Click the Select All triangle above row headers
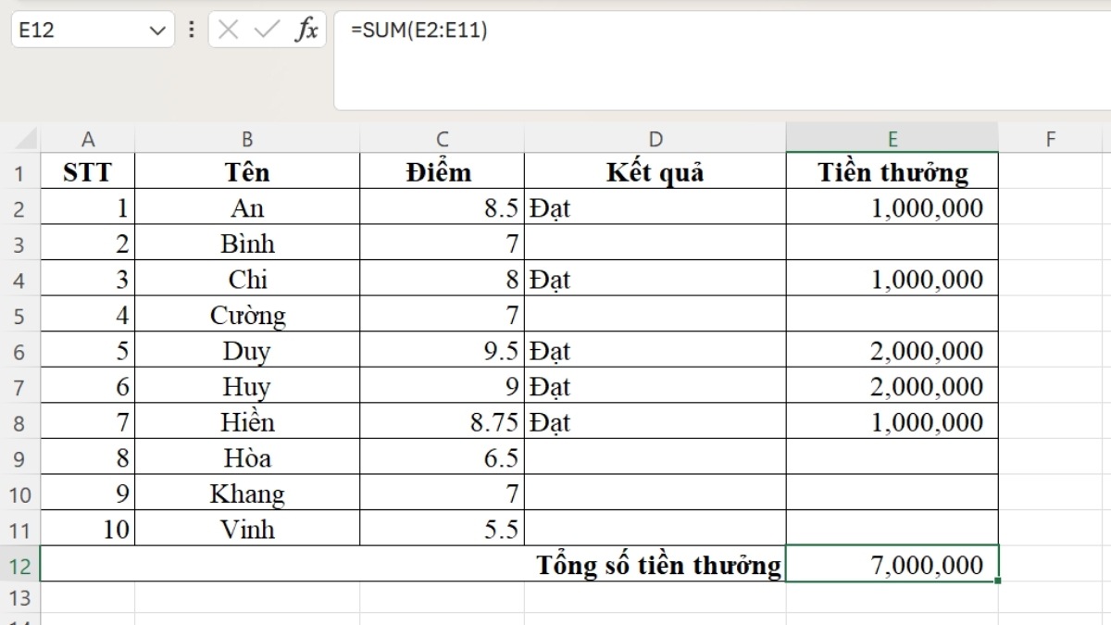The height and width of the screenshot is (625, 1111). pos(22,136)
